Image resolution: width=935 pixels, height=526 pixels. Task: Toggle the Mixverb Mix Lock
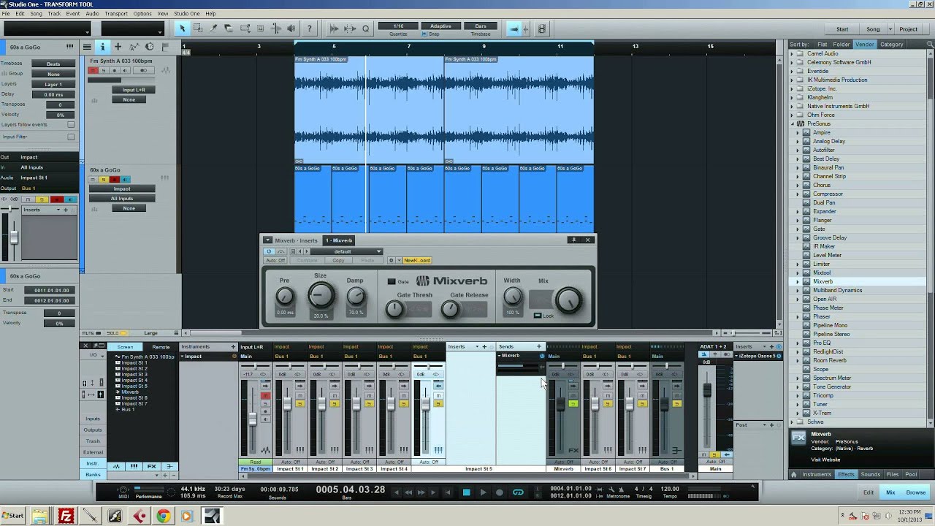pyautogui.click(x=538, y=316)
